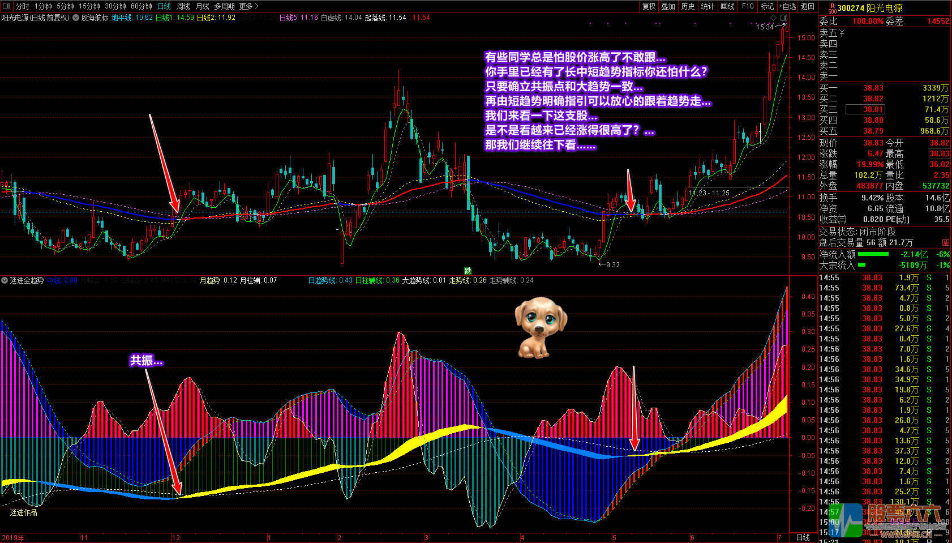Image resolution: width=952 pixels, height=543 pixels.
Task: Click the 画线 drawing tool button
Action: (x=727, y=6)
